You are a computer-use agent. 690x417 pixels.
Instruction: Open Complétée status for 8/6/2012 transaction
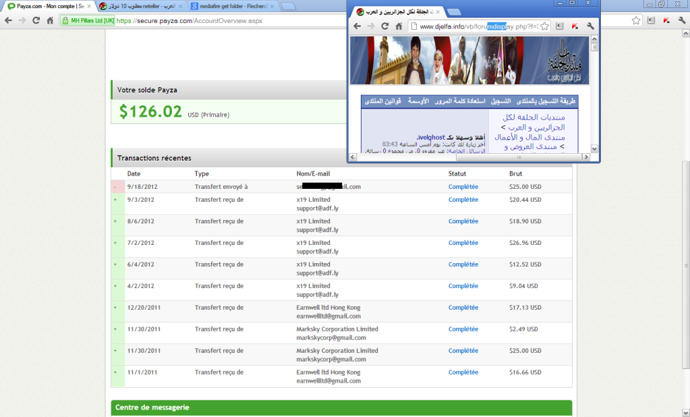coord(463,221)
